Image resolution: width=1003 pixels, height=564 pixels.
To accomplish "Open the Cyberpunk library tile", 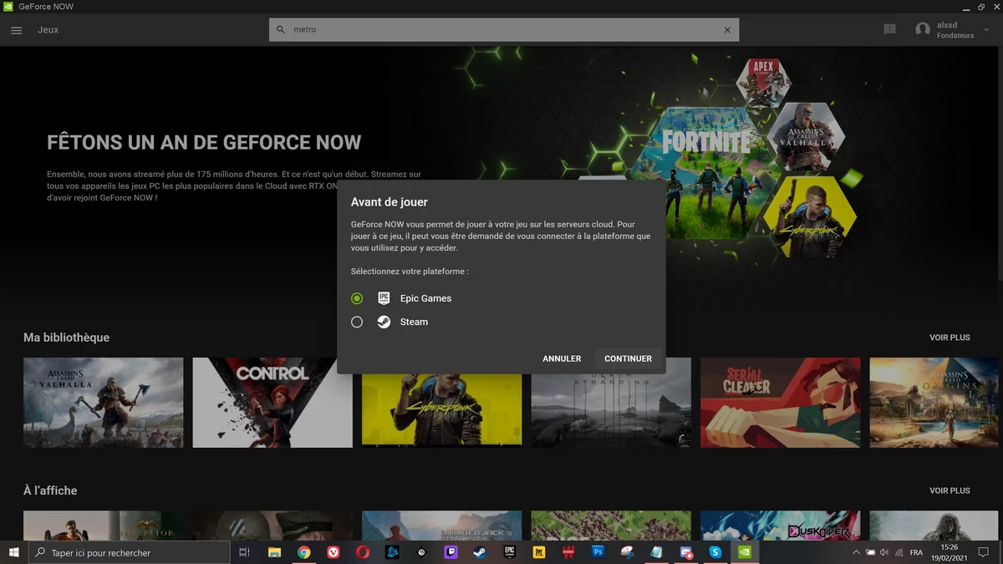I will pyautogui.click(x=441, y=409).
